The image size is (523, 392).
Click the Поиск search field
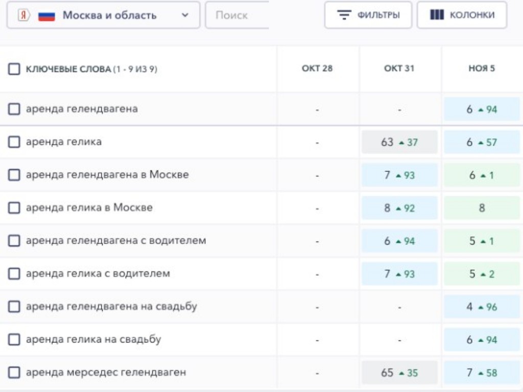click(x=237, y=15)
